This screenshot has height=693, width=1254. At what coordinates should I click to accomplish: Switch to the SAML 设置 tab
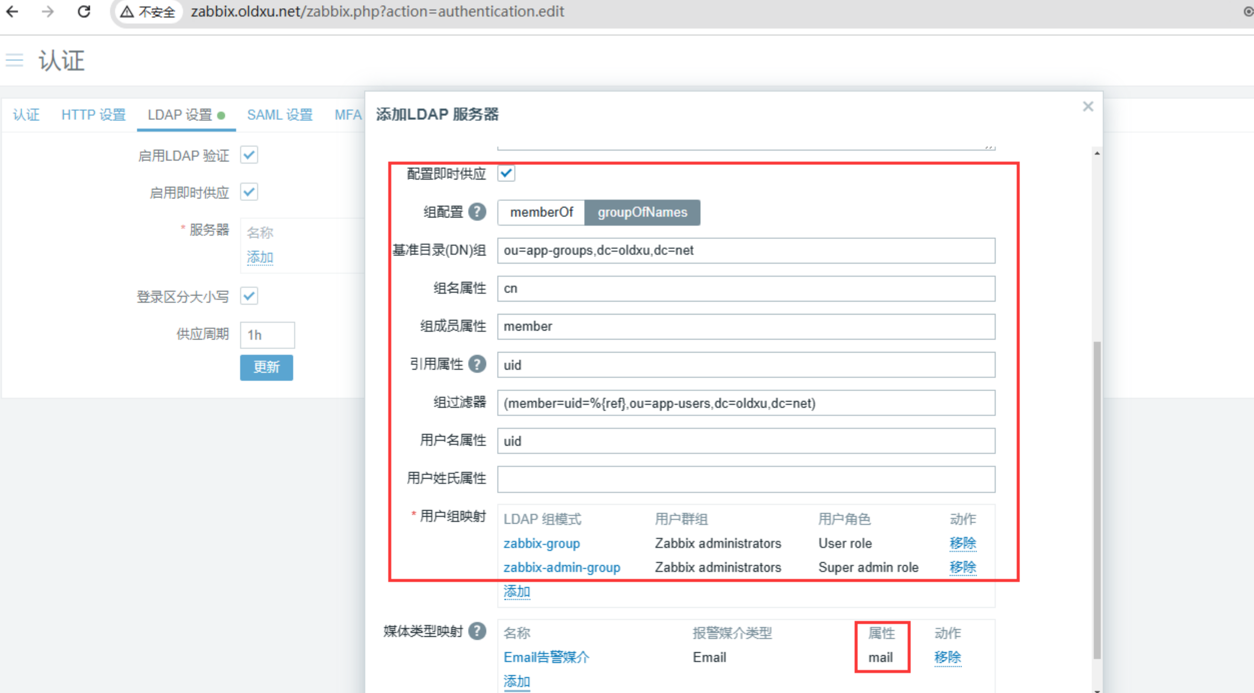[279, 115]
